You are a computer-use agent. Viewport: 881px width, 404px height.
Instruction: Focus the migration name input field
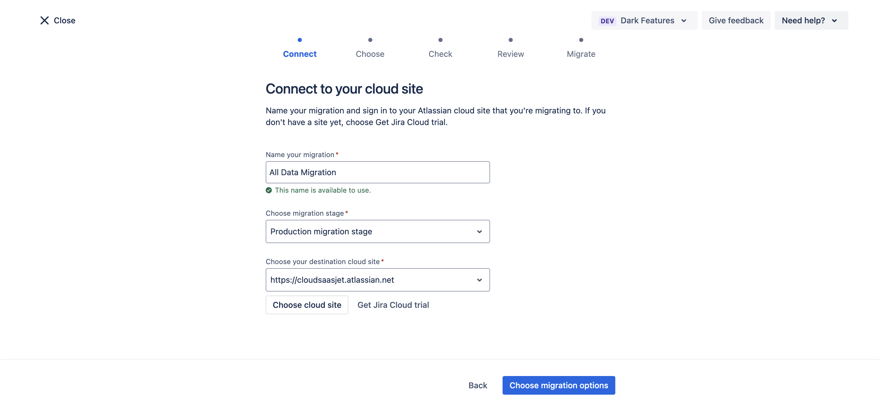pyautogui.click(x=378, y=172)
